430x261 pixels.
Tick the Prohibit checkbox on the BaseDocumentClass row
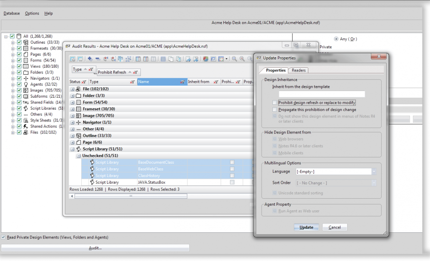232,162
